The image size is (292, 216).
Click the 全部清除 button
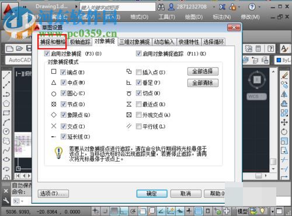tap(203, 83)
